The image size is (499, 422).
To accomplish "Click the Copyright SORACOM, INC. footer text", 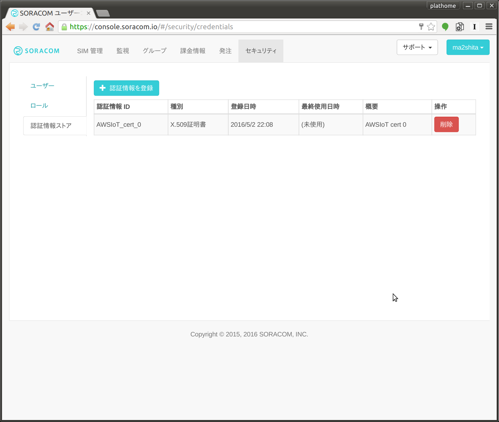I will pos(249,334).
